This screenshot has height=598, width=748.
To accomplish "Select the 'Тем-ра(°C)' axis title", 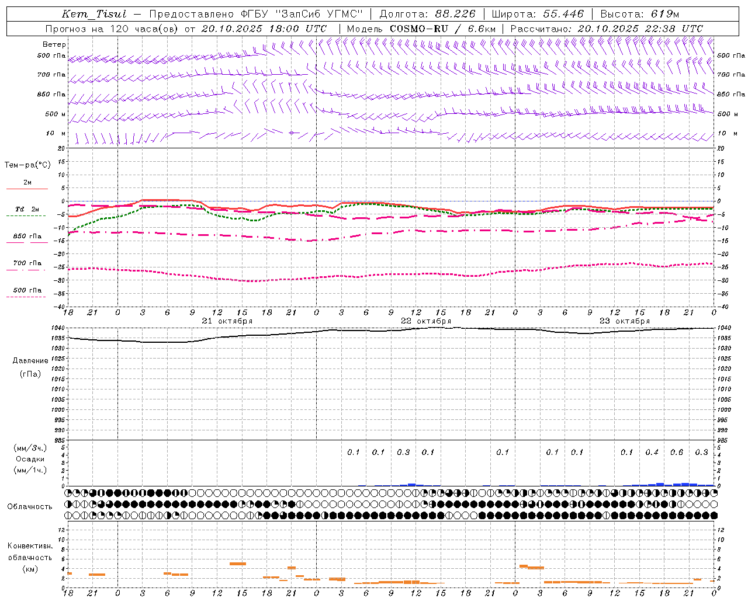I will point(27,165).
